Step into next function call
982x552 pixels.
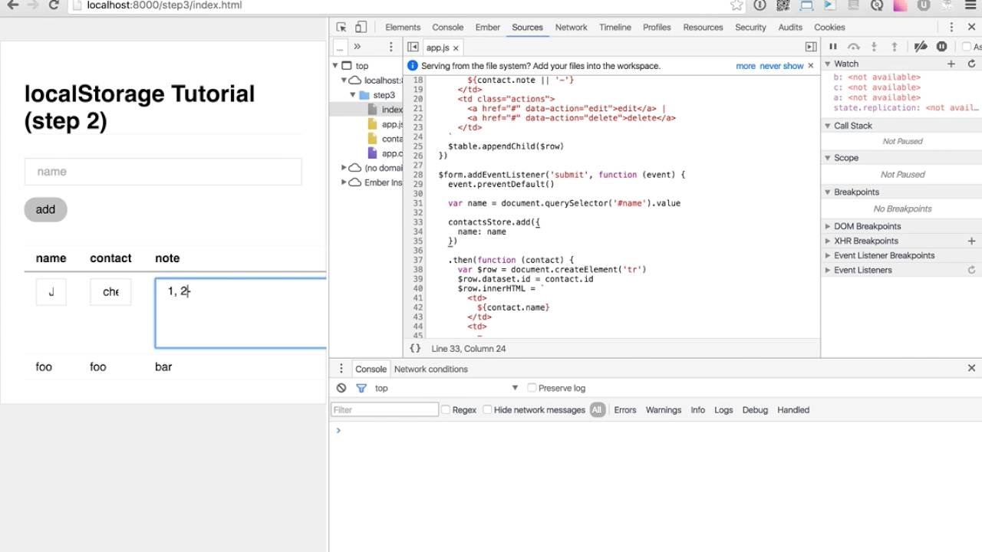coord(874,47)
